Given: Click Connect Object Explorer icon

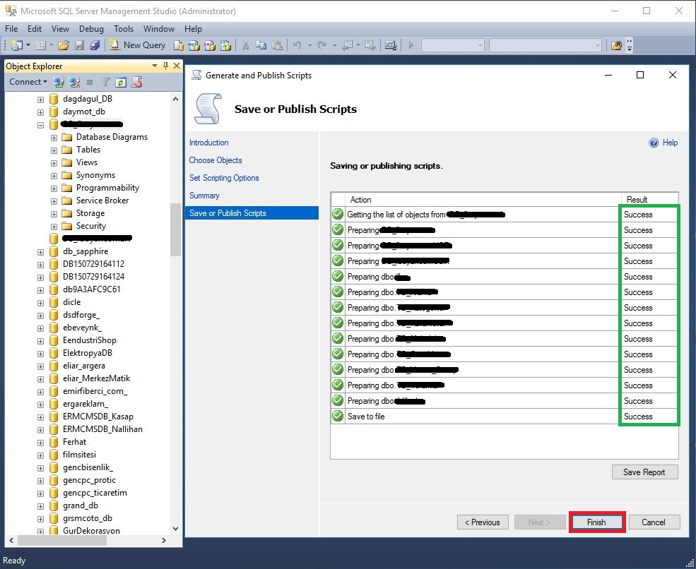Looking at the screenshot, I should pos(59,82).
